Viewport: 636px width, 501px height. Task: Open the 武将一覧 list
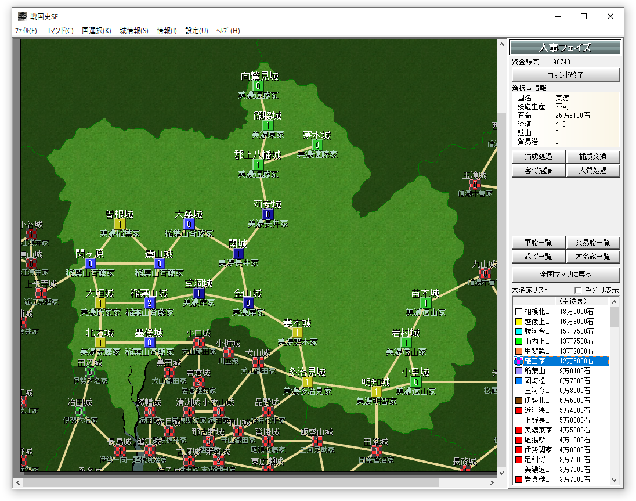click(538, 257)
